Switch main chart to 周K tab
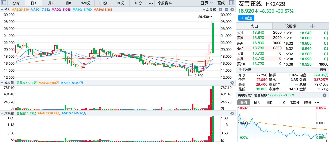Image resolution: width=329 pixels, height=142 pixels. 51,3
